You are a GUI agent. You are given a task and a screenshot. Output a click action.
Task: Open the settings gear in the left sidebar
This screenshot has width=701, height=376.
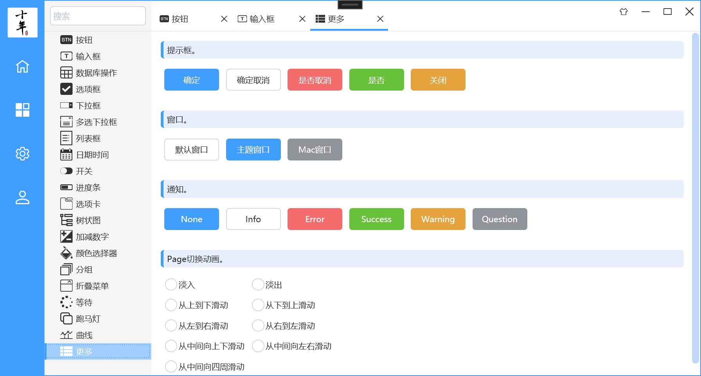tap(22, 154)
